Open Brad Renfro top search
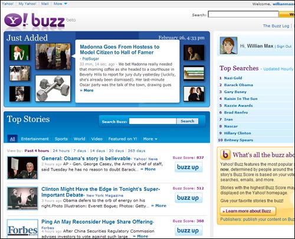 (236, 112)
